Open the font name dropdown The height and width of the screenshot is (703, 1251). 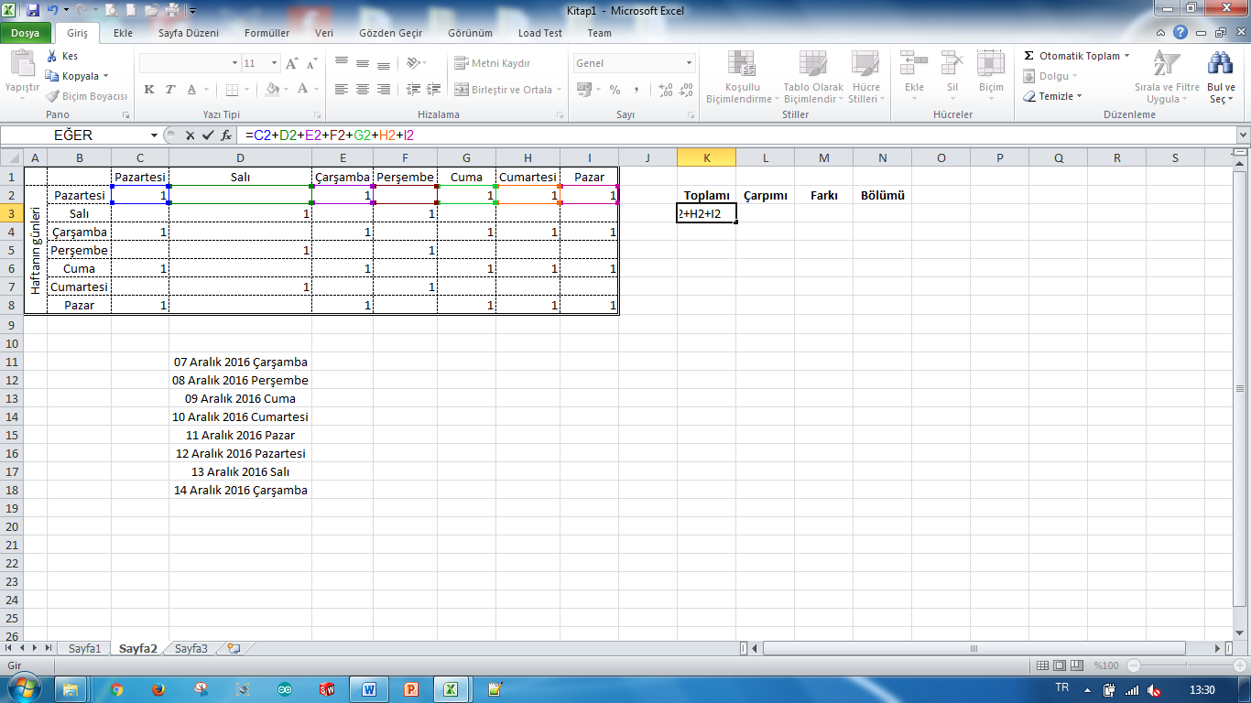234,63
